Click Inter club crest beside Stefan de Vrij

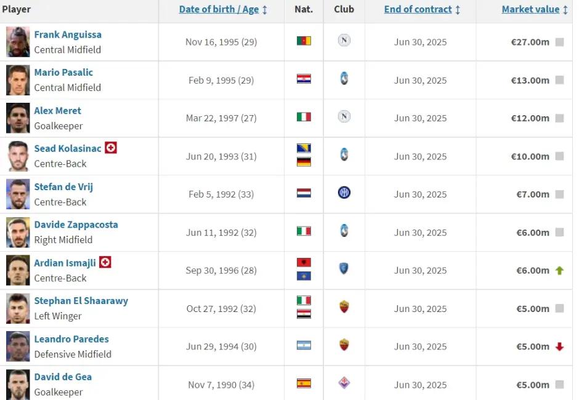click(x=344, y=193)
